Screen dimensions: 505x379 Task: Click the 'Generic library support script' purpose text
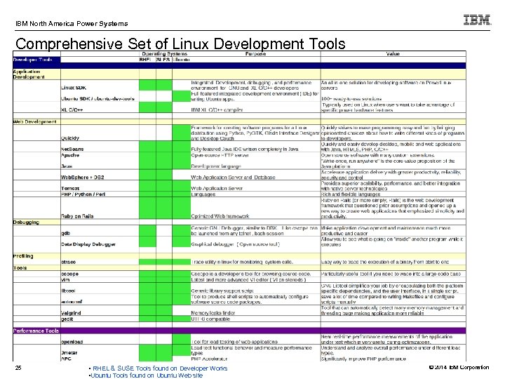coord(222,291)
